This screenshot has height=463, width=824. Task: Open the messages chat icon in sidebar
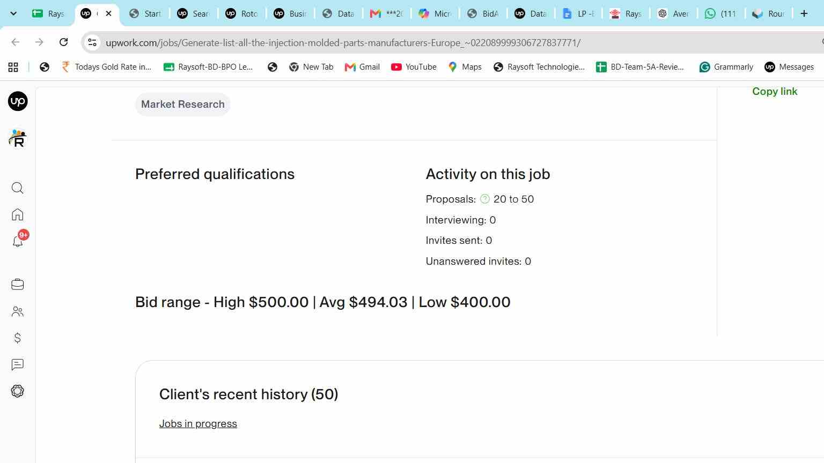(x=18, y=365)
